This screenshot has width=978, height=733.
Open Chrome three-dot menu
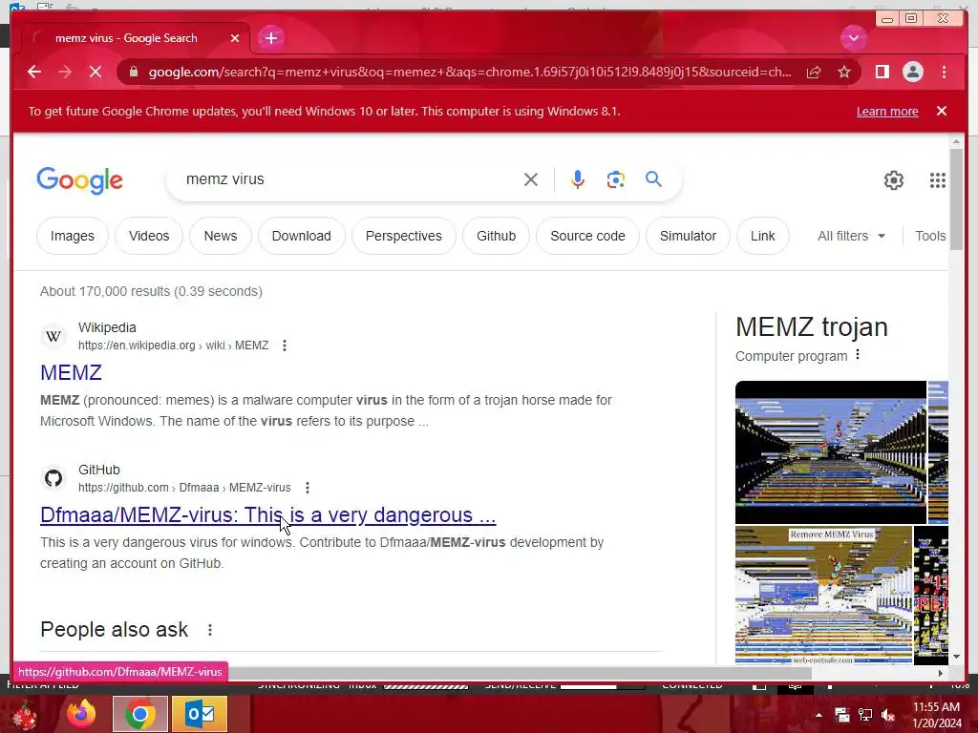point(944,72)
